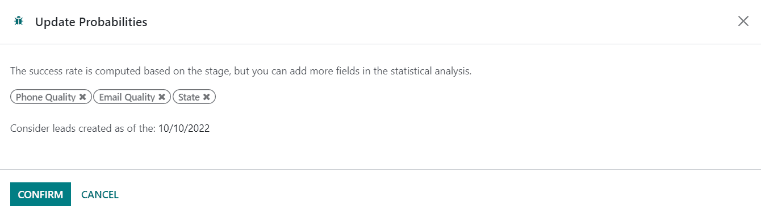Open the debug bug icon menu
The height and width of the screenshot is (217, 761).
(19, 22)
